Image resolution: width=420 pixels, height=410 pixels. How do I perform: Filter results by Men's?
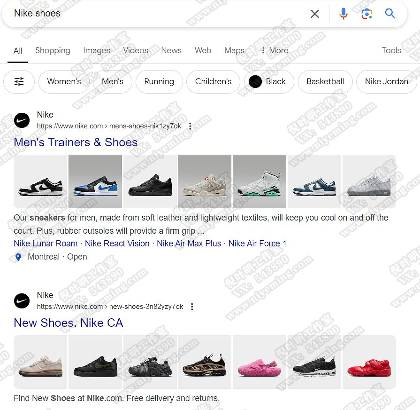pyautogui.click(x=113, y=81)
